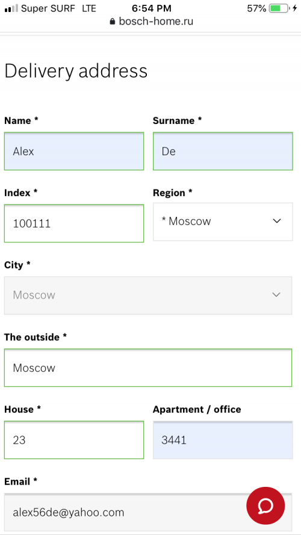Screen dimensions: 301x535
Task: Expand the Region dropdown showing Moscow
Action: 223,222
